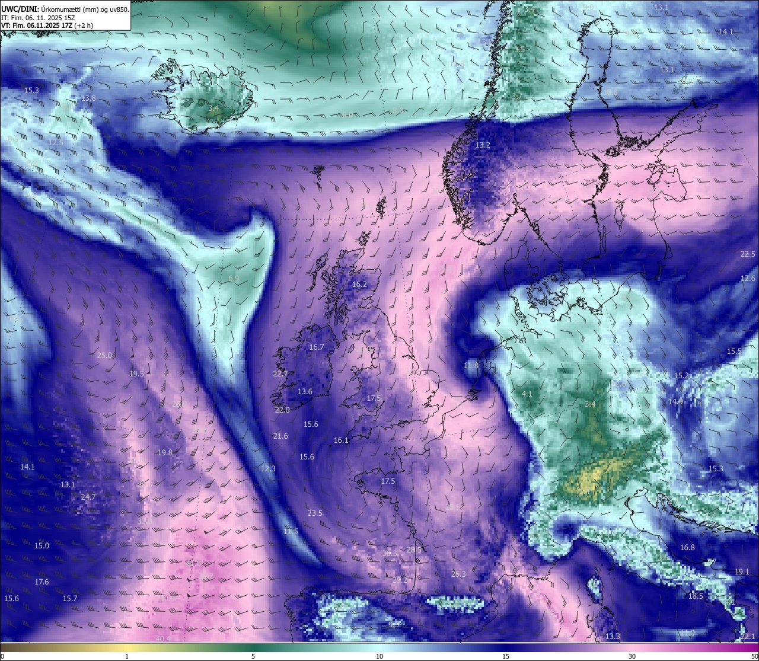Click the 11.0 value on the map
Viewport: 759px width, 661px height.
click(x=687, y=633)
